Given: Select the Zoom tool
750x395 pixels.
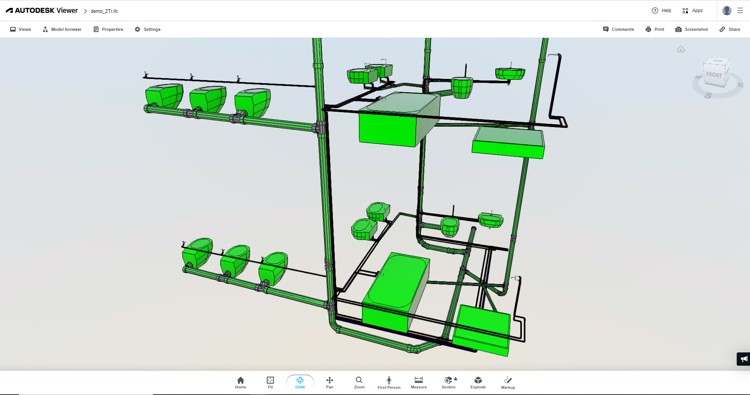Looking at the screenshot, I should coord(359,382).
